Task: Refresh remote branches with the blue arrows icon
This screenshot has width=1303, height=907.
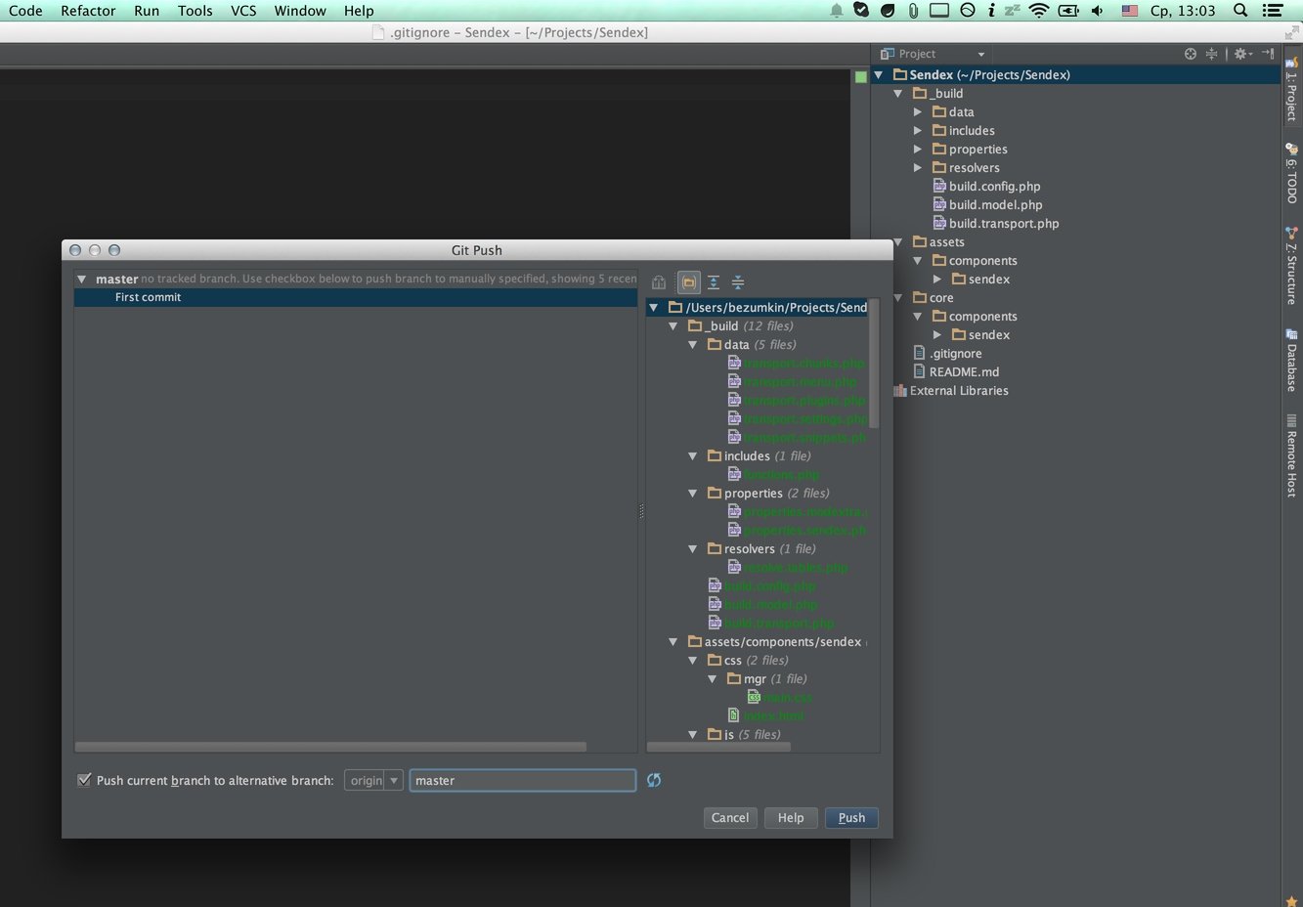Action: click(x=654, y=780)
